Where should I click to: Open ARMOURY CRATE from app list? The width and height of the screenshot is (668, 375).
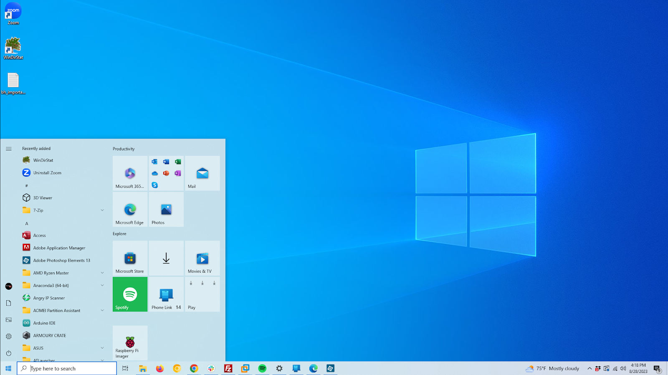(x=63, y=336)
